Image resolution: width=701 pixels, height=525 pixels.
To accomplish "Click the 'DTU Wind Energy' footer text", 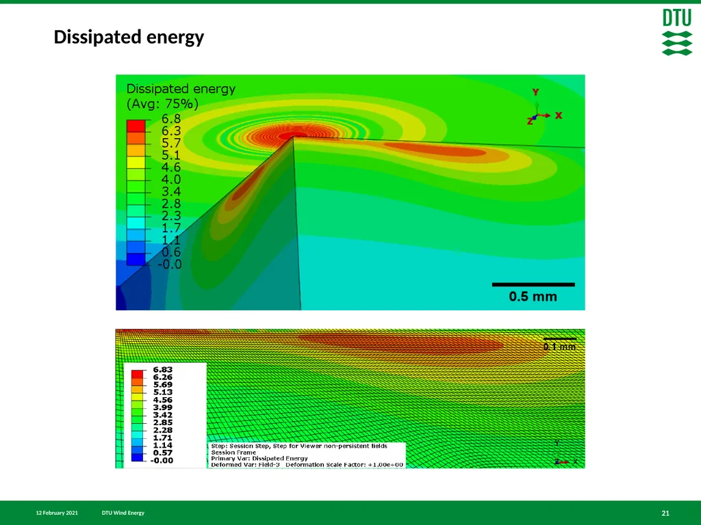I will (x=123, y=513).
